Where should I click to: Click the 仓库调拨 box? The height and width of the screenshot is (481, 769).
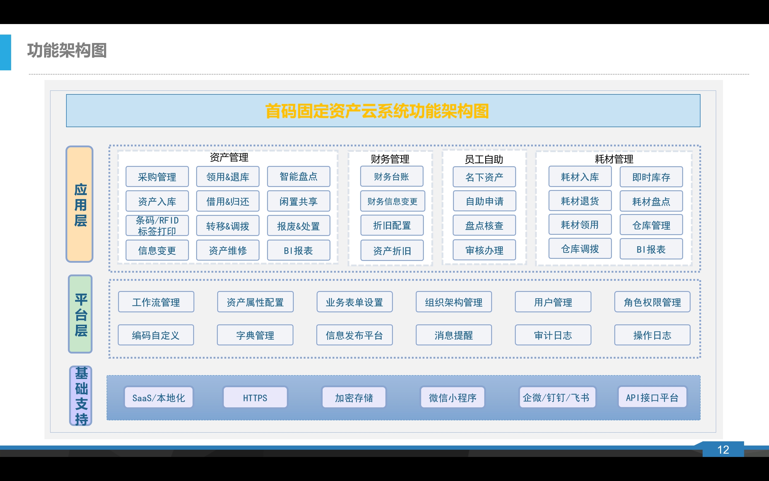point(580,249)
